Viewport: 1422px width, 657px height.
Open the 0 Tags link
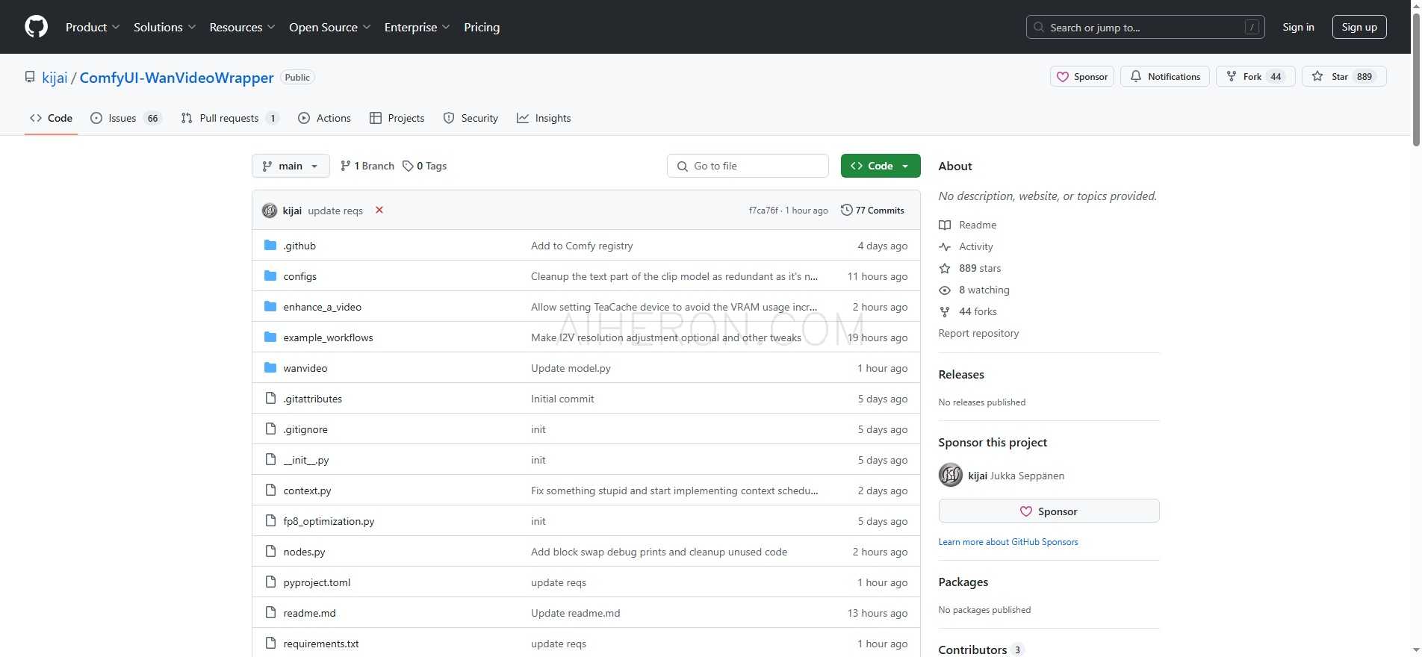point(424,166)
